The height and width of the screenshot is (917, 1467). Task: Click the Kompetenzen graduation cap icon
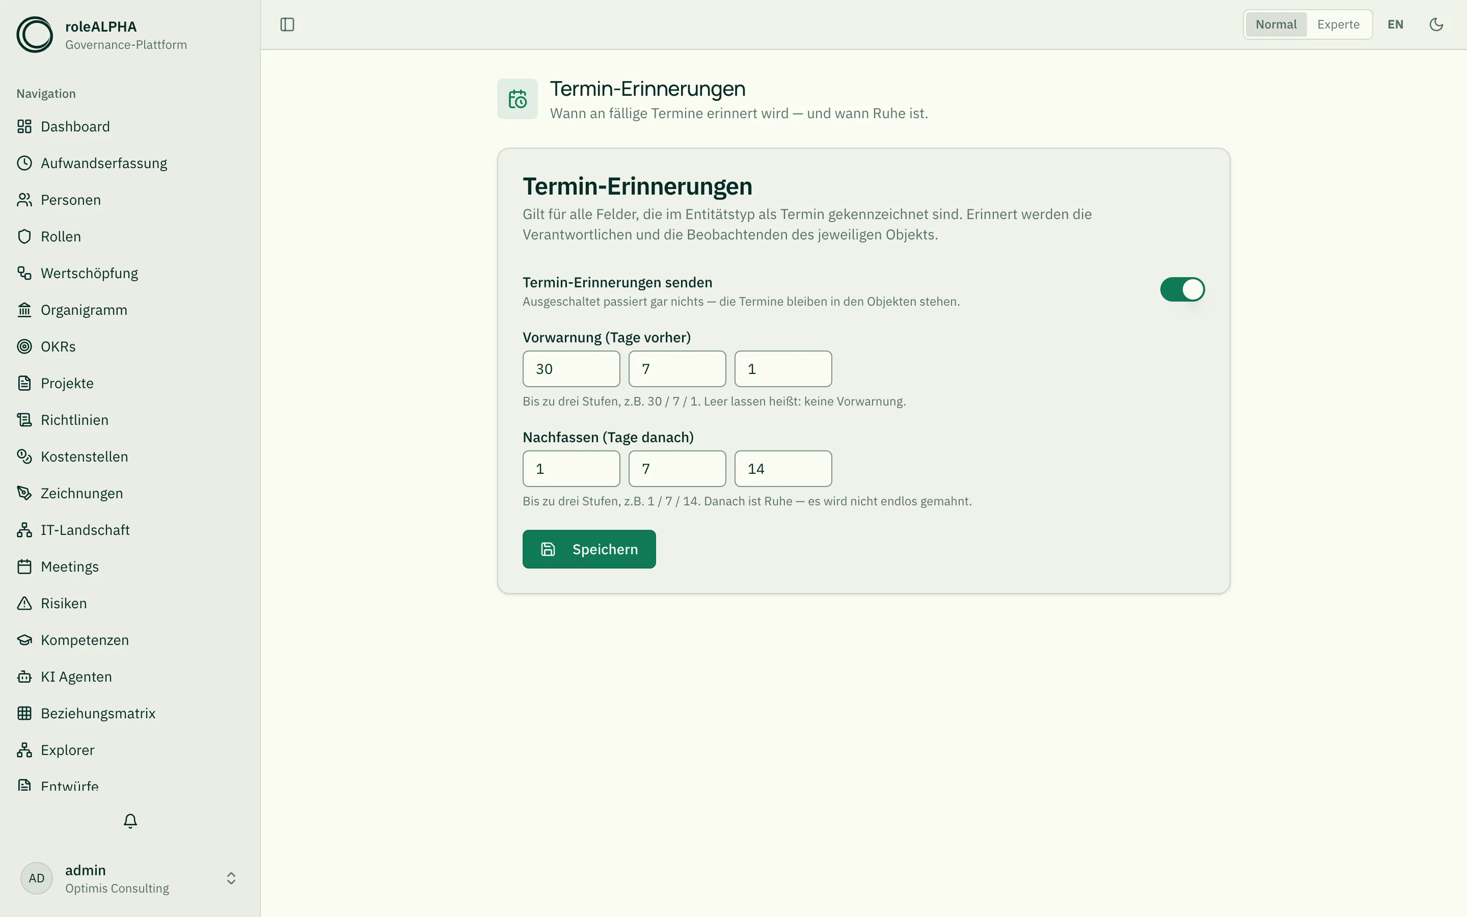pyautogui.click(x=24, y=640)
